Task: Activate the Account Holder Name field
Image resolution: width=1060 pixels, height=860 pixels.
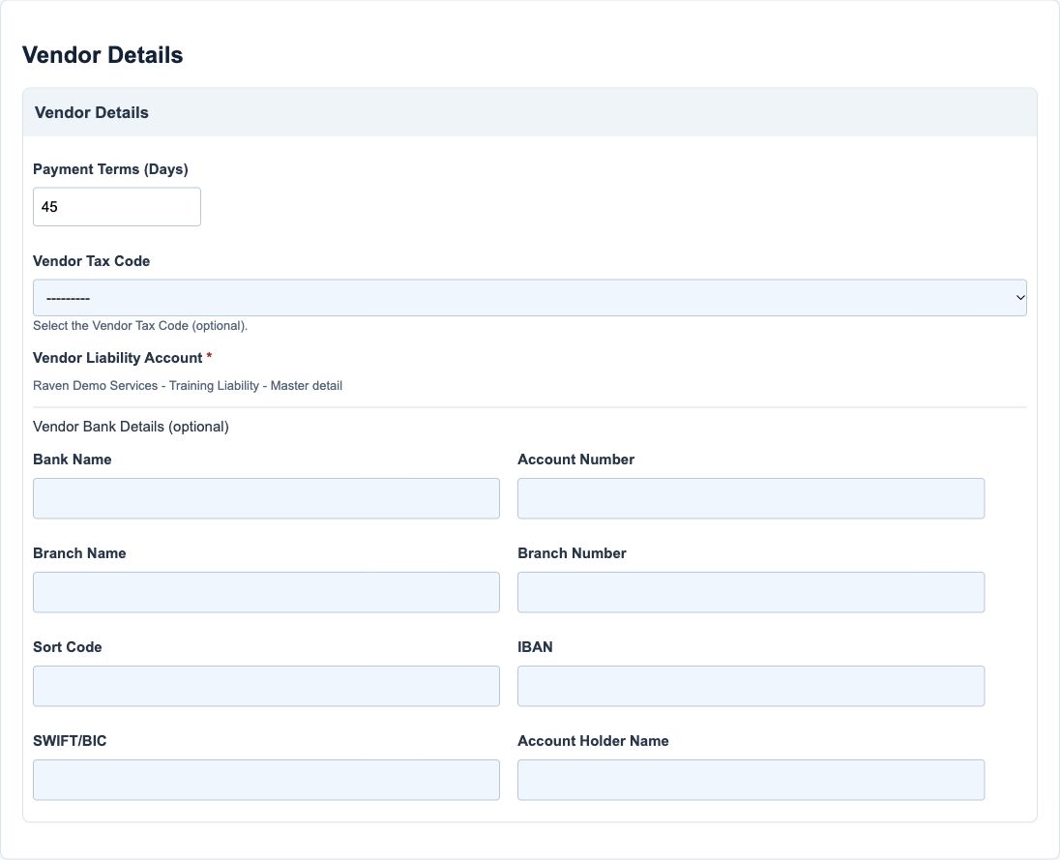Action: click(751, 781)
